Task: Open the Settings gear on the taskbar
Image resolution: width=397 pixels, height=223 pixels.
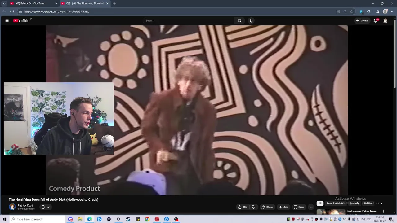Action: pos(118,219)
